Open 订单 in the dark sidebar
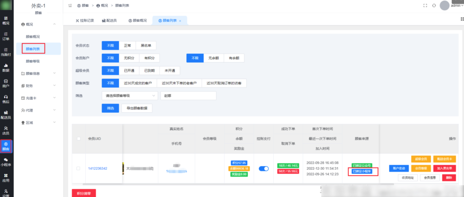 coord(5,36)
